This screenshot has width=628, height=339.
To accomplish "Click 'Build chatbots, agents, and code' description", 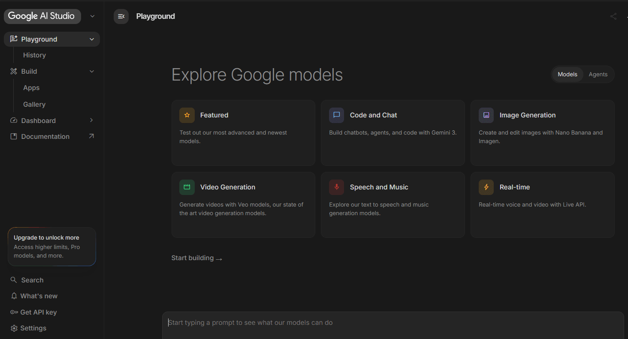I will (x=393, y=132).
